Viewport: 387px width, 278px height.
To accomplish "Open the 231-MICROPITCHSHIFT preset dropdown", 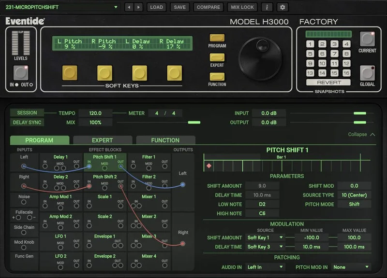I will click(x=61, y=7).
